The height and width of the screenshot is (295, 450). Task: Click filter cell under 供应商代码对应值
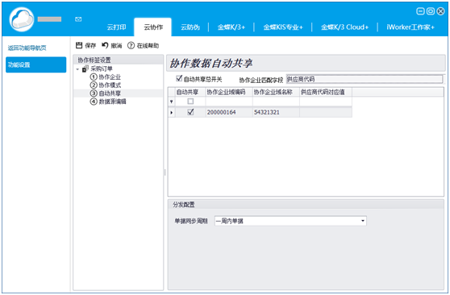click(x=326, y=102)
